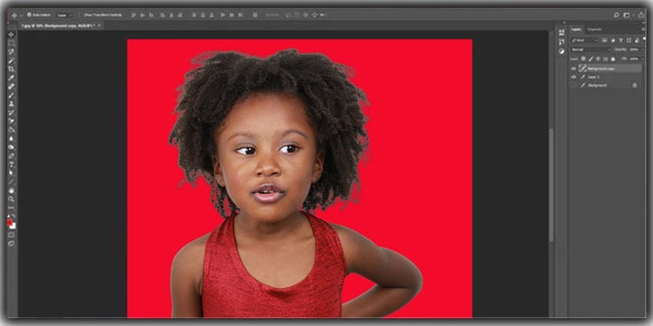Click the vertical canvas scrollbar
The width and height of the screenshot is (653, 326).
(551, 185)
